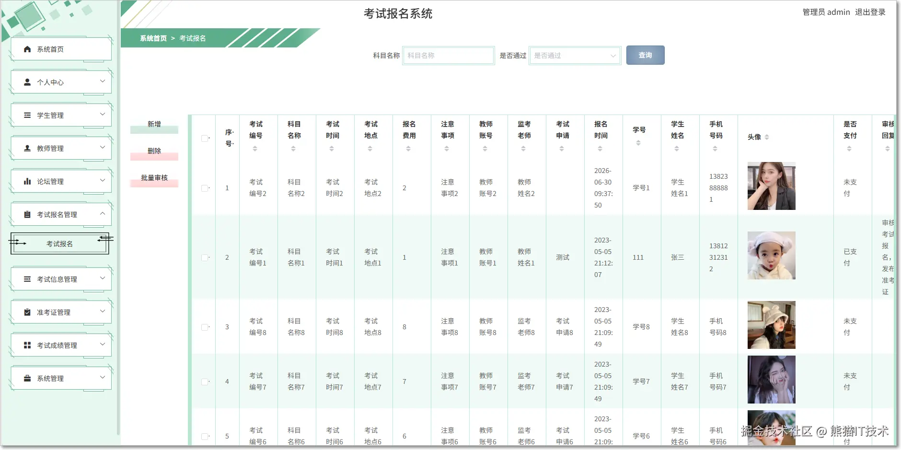Select the 考试报名 submenu item

[x=60, y=243]
